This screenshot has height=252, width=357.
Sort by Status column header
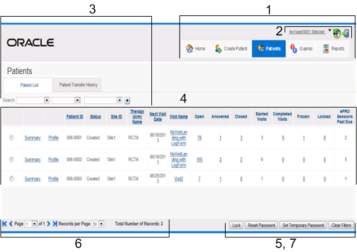(95, 117)
